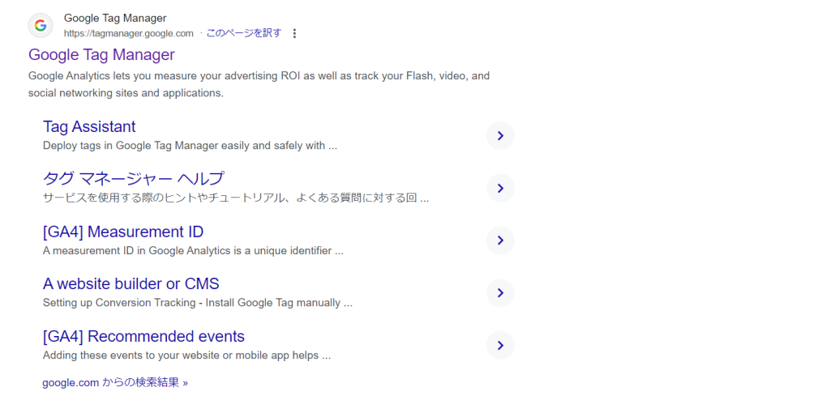The image size is (830, 400).
Task: Click the arrow beside Tag Assistant
Action: pyautogui.click(x=500, y=136)
